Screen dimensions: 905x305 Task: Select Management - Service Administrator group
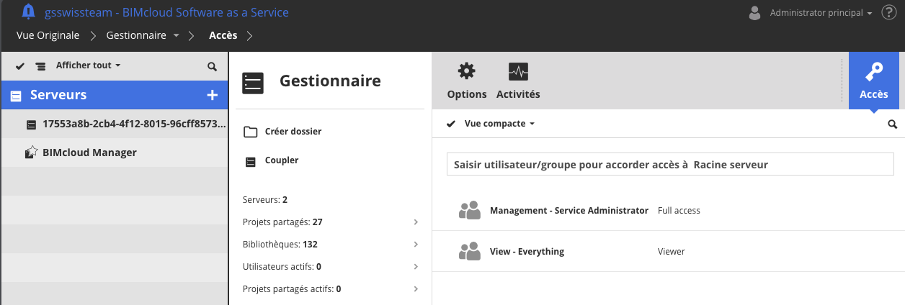click(569, 211)
